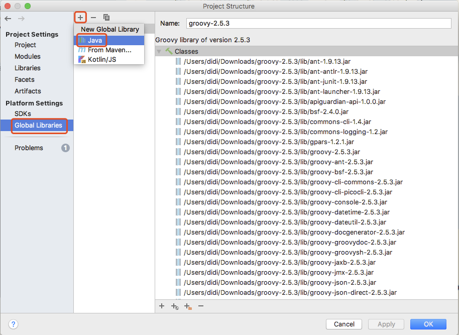The height and width of the screenshot is (335, 459).
Task: Click the jar icon for groovy-jmx-2.5.3.jar
Action: (x=178, y=272)
